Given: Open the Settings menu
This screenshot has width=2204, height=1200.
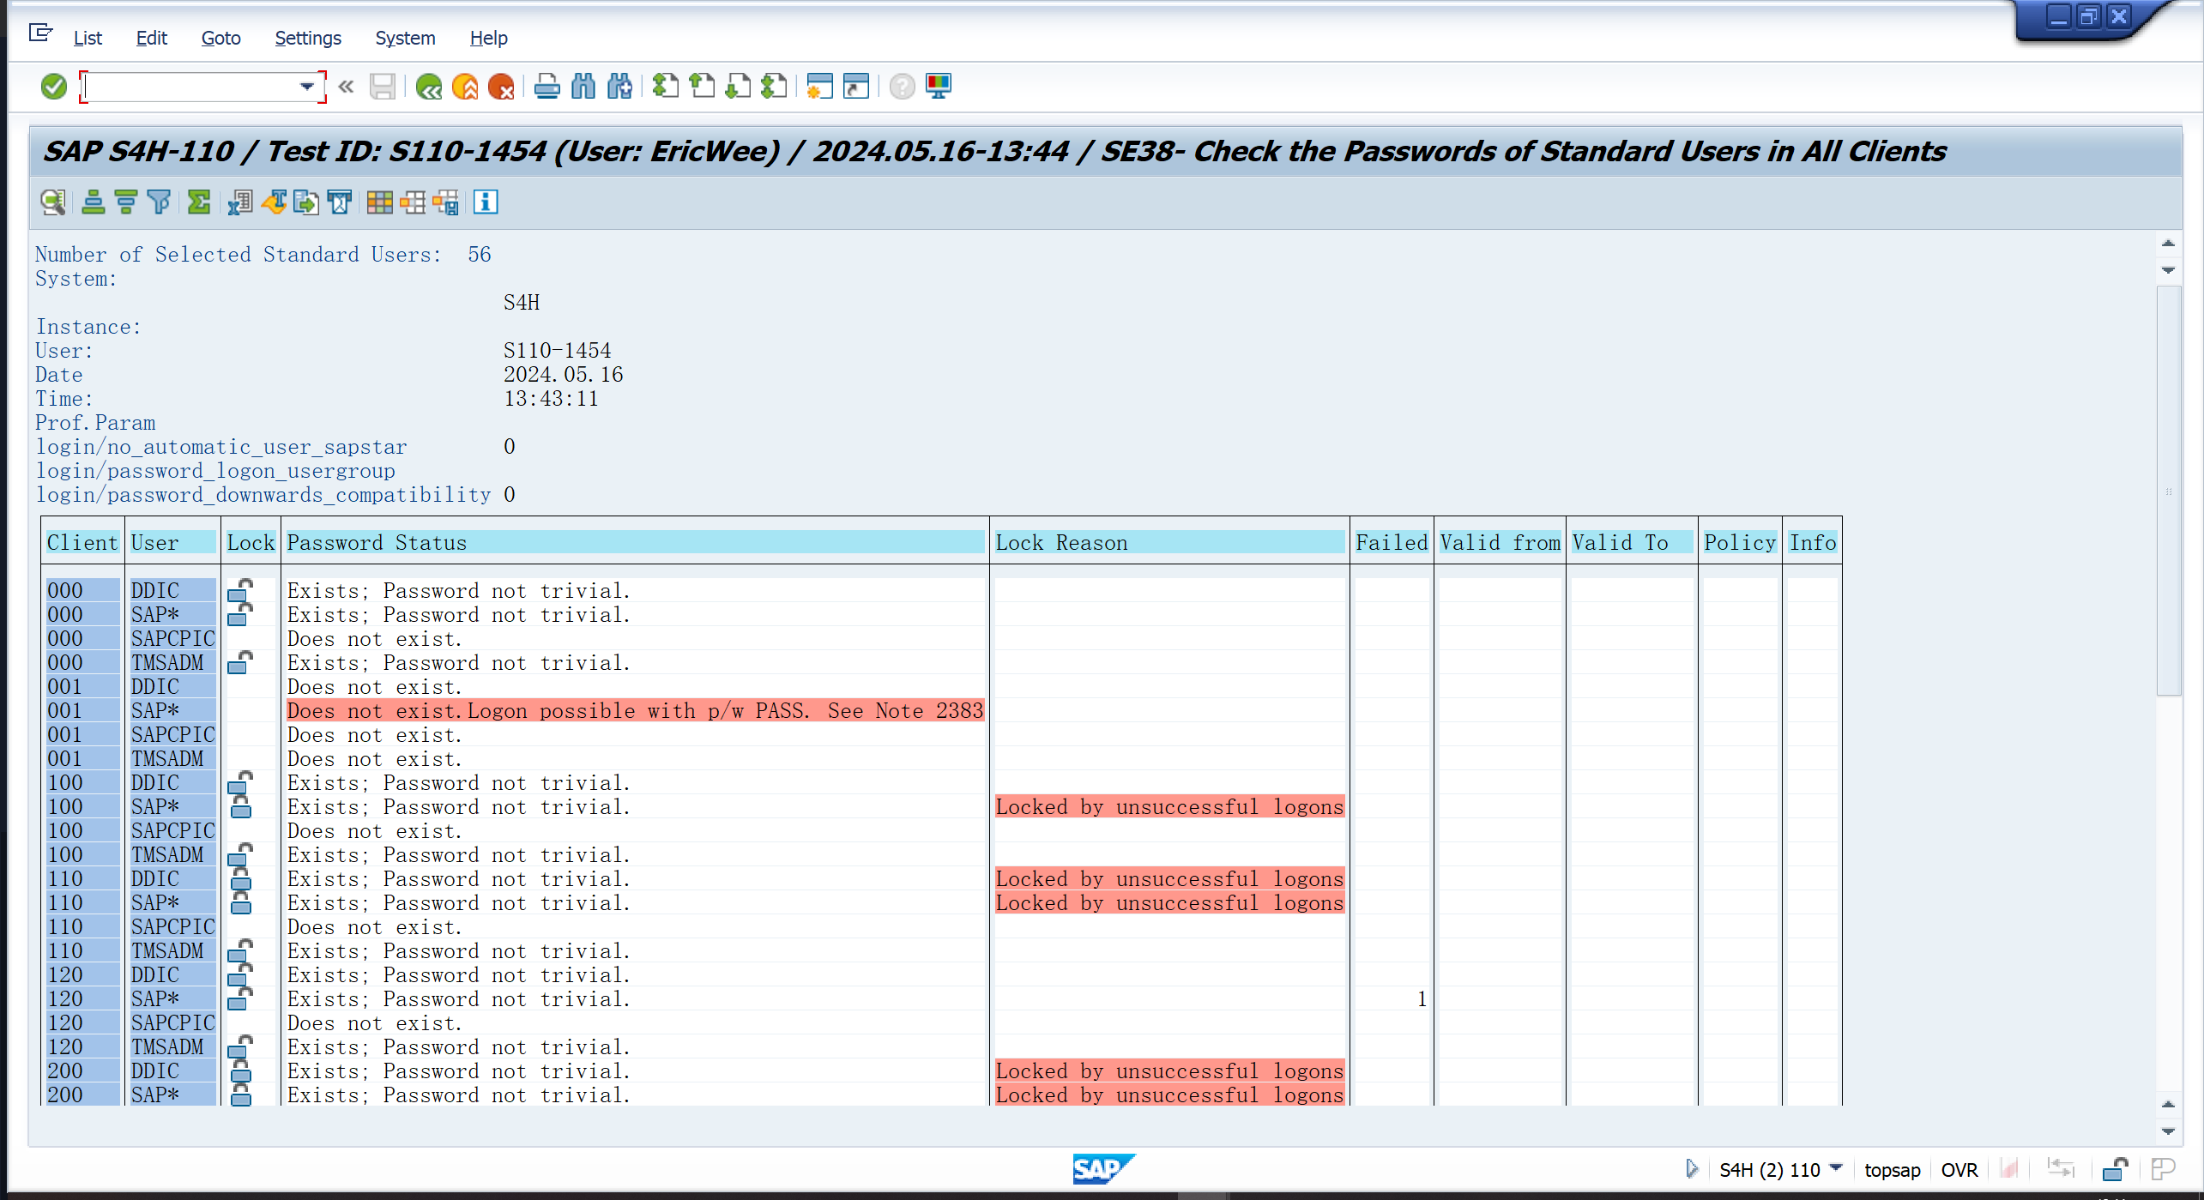Looking at the screenshot, I should (x=307, y=38).
